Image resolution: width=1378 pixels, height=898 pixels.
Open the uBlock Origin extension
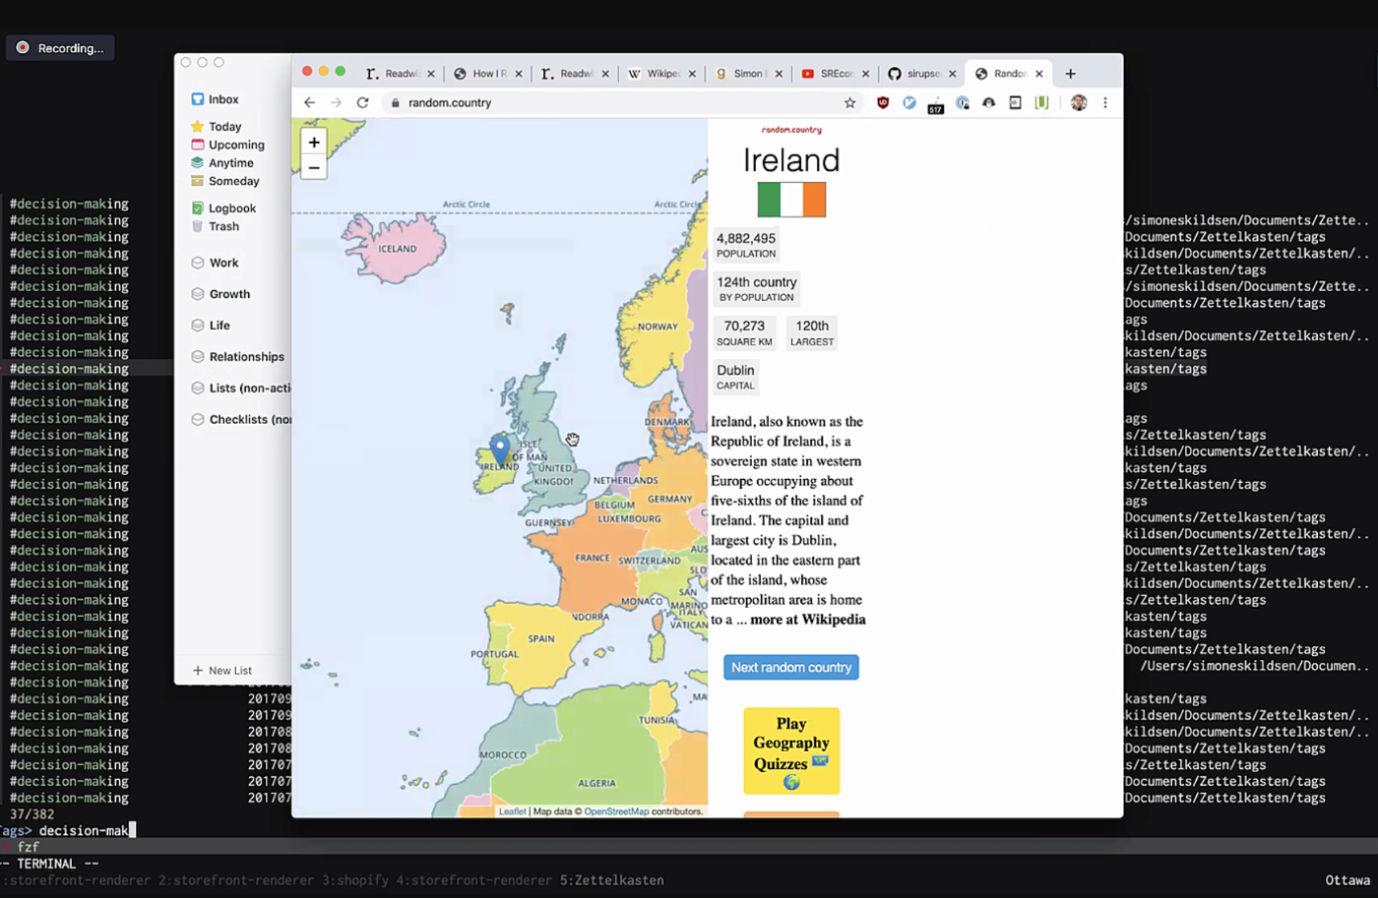coord(883,102)
